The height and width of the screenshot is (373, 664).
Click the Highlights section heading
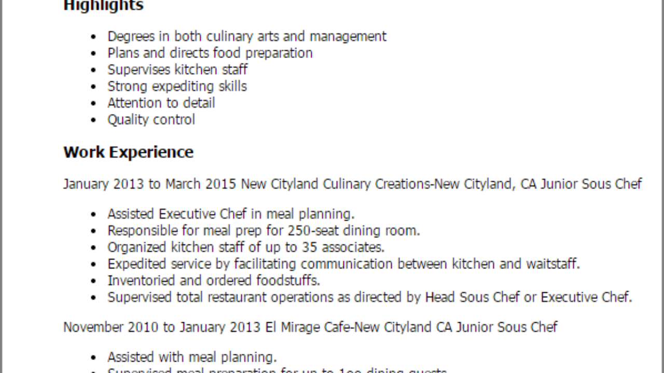click(103, 6)
